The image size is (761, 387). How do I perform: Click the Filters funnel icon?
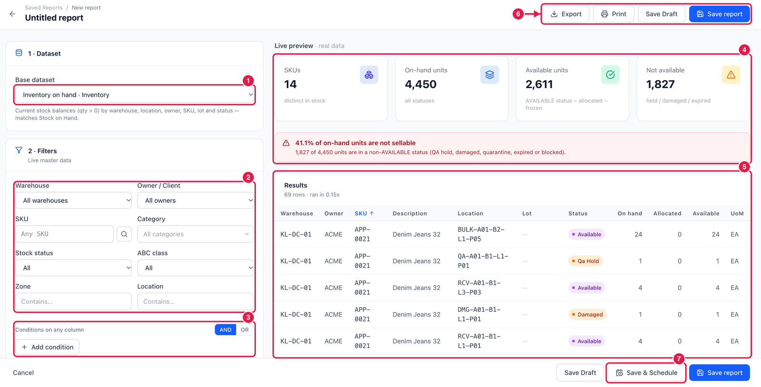(19, 150)
